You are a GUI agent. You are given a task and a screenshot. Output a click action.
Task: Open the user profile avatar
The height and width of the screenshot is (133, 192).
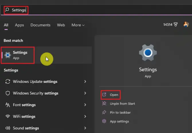[186, 24]
